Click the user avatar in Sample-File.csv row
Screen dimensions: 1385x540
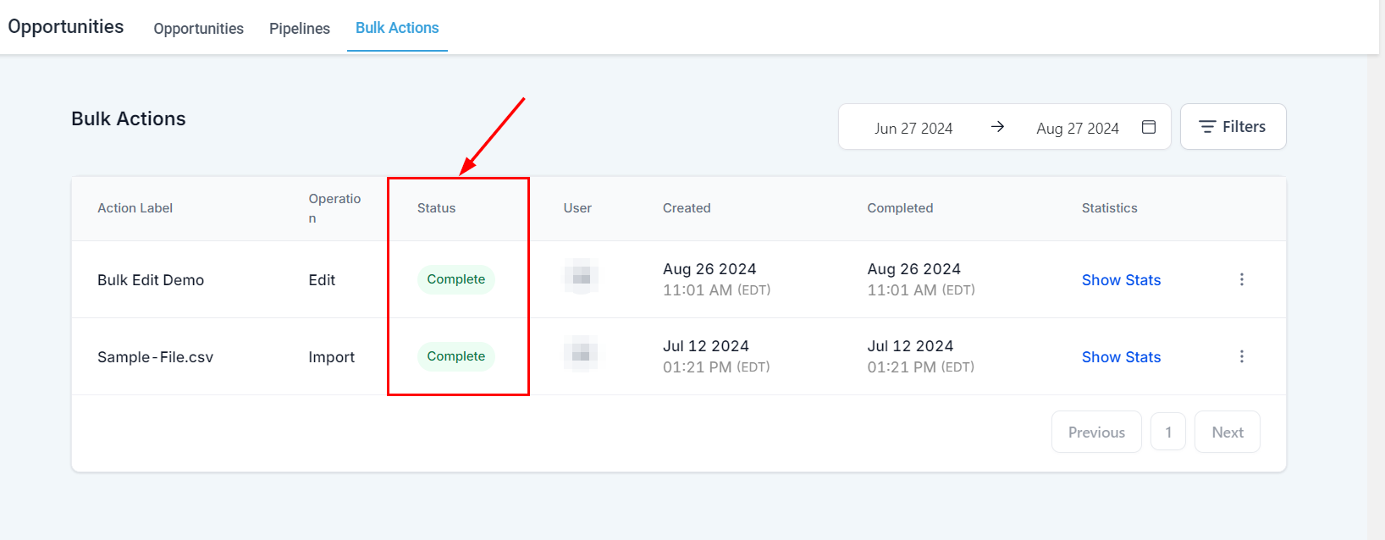pyautogui.click(x=581, y=355)
